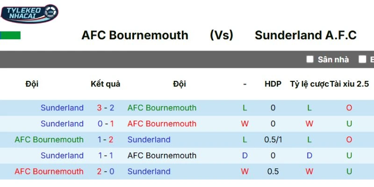Click red AFC Bournemouth in the 0 - 1 row
This screenshot has width=374, height=187.
pos(162,124)
